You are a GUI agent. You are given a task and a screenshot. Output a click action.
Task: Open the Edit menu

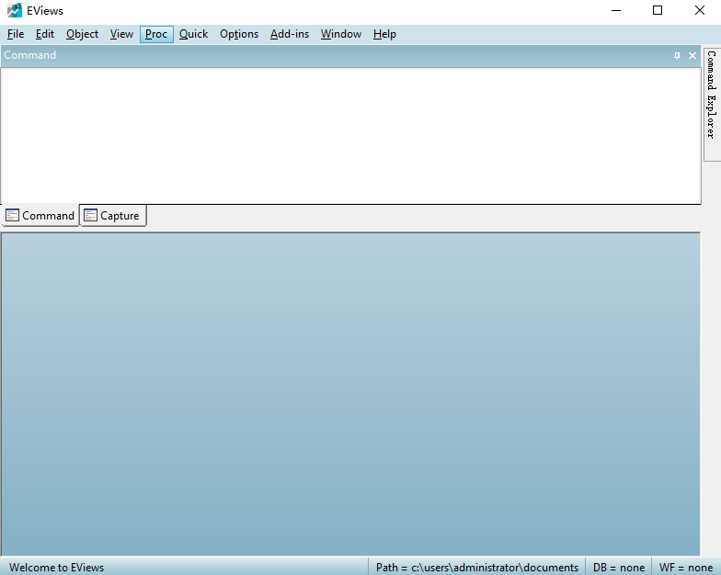click(44, 34)
